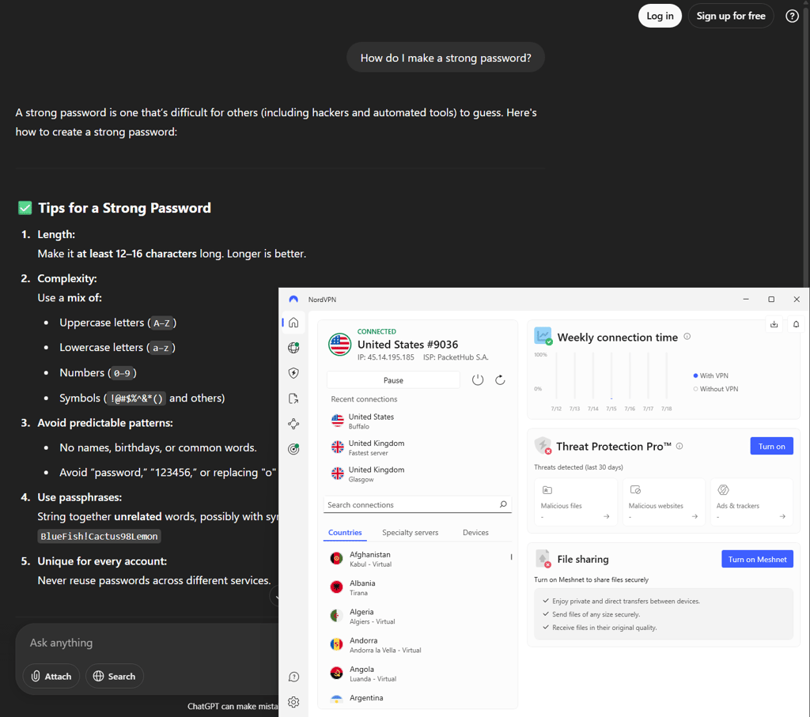Click the reconnect refresh icon
The width and height of the screenshot is (810, 717).
[500, 380]
